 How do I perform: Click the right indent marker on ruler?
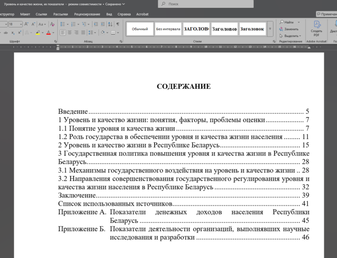click(x=309, y=48)
